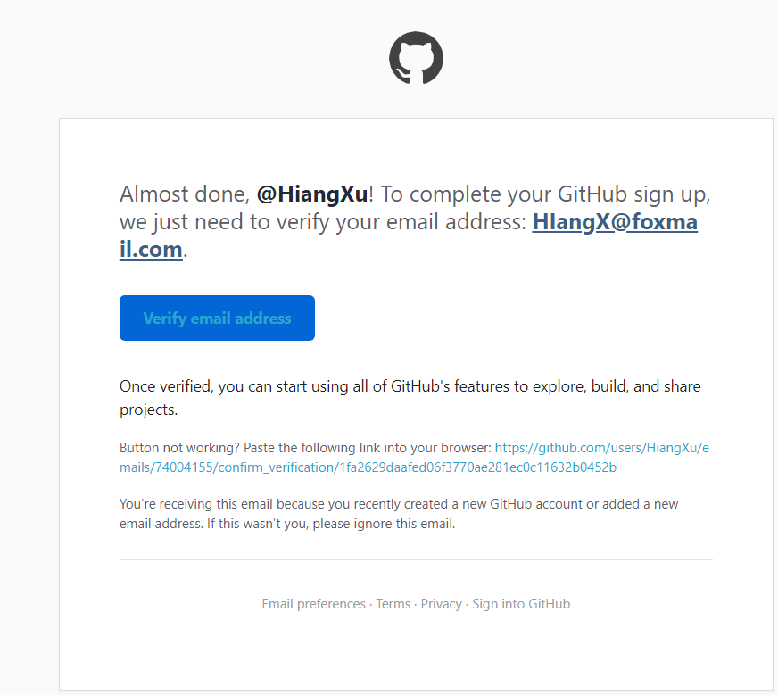Click the "Almost done" heading text
The height and width of the screenshot is (695, 778).
(185, 194)
